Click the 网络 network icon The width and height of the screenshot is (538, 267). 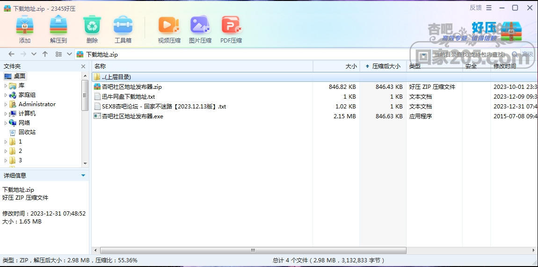pyautogui.click(x=13, y=123)
